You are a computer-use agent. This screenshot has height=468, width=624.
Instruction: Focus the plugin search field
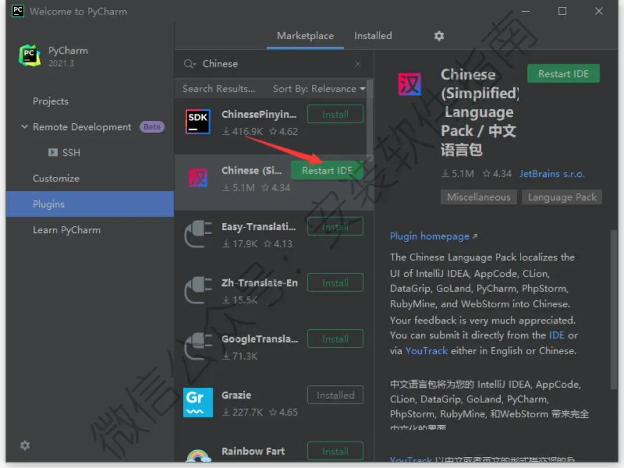[x=274, y=64]
